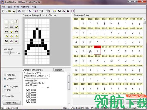Viewport: 147px width, 110px height.
Task: Click the top-left pixel of editor grid
Action: pyautogui.click(x=26, y=21)
